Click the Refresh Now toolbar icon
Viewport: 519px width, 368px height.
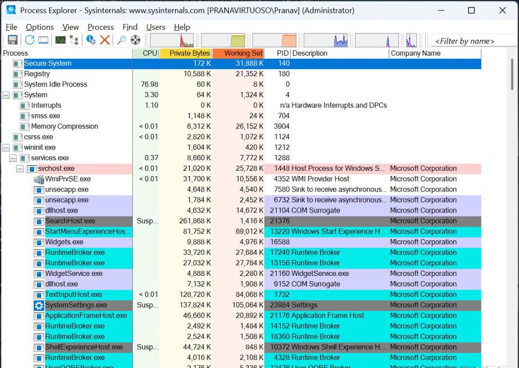[30, 40]
